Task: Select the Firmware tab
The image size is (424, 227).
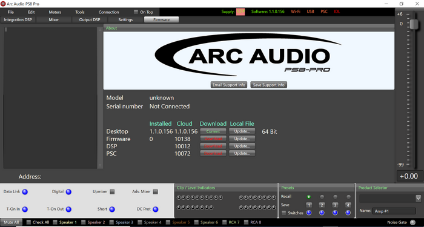Action: pyautogui.click(x=162, y=20)
